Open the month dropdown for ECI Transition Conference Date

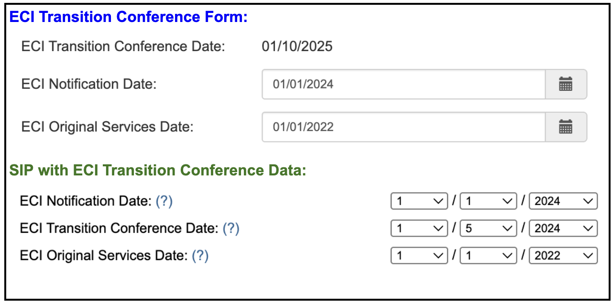418,228
